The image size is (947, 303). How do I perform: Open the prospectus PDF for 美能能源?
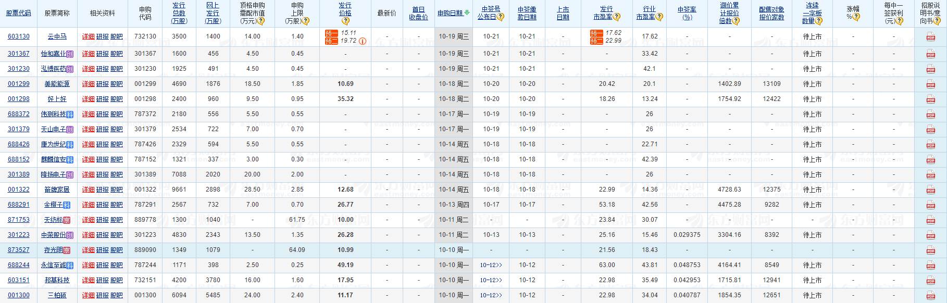[930, 84]
